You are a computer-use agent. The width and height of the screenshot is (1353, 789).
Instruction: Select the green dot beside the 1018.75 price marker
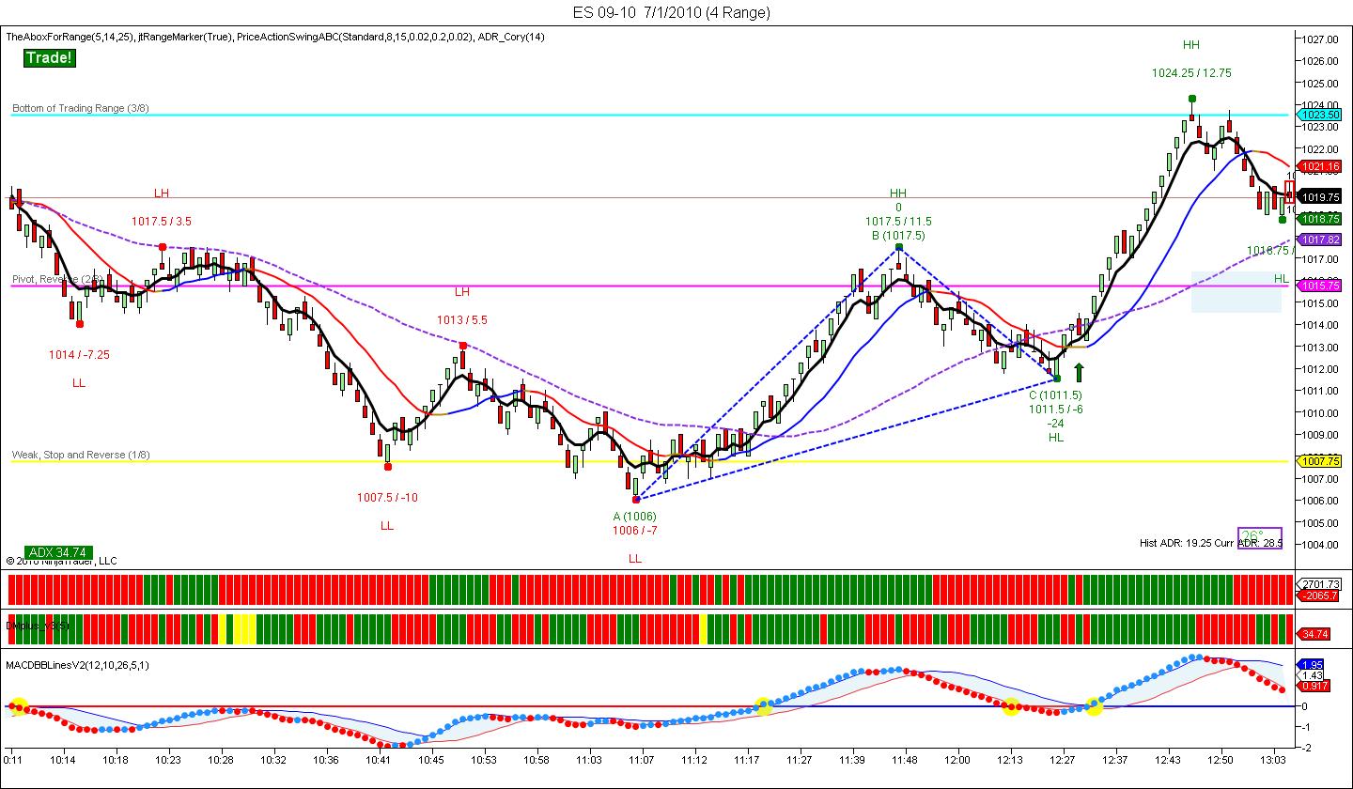coord(1283,219)
